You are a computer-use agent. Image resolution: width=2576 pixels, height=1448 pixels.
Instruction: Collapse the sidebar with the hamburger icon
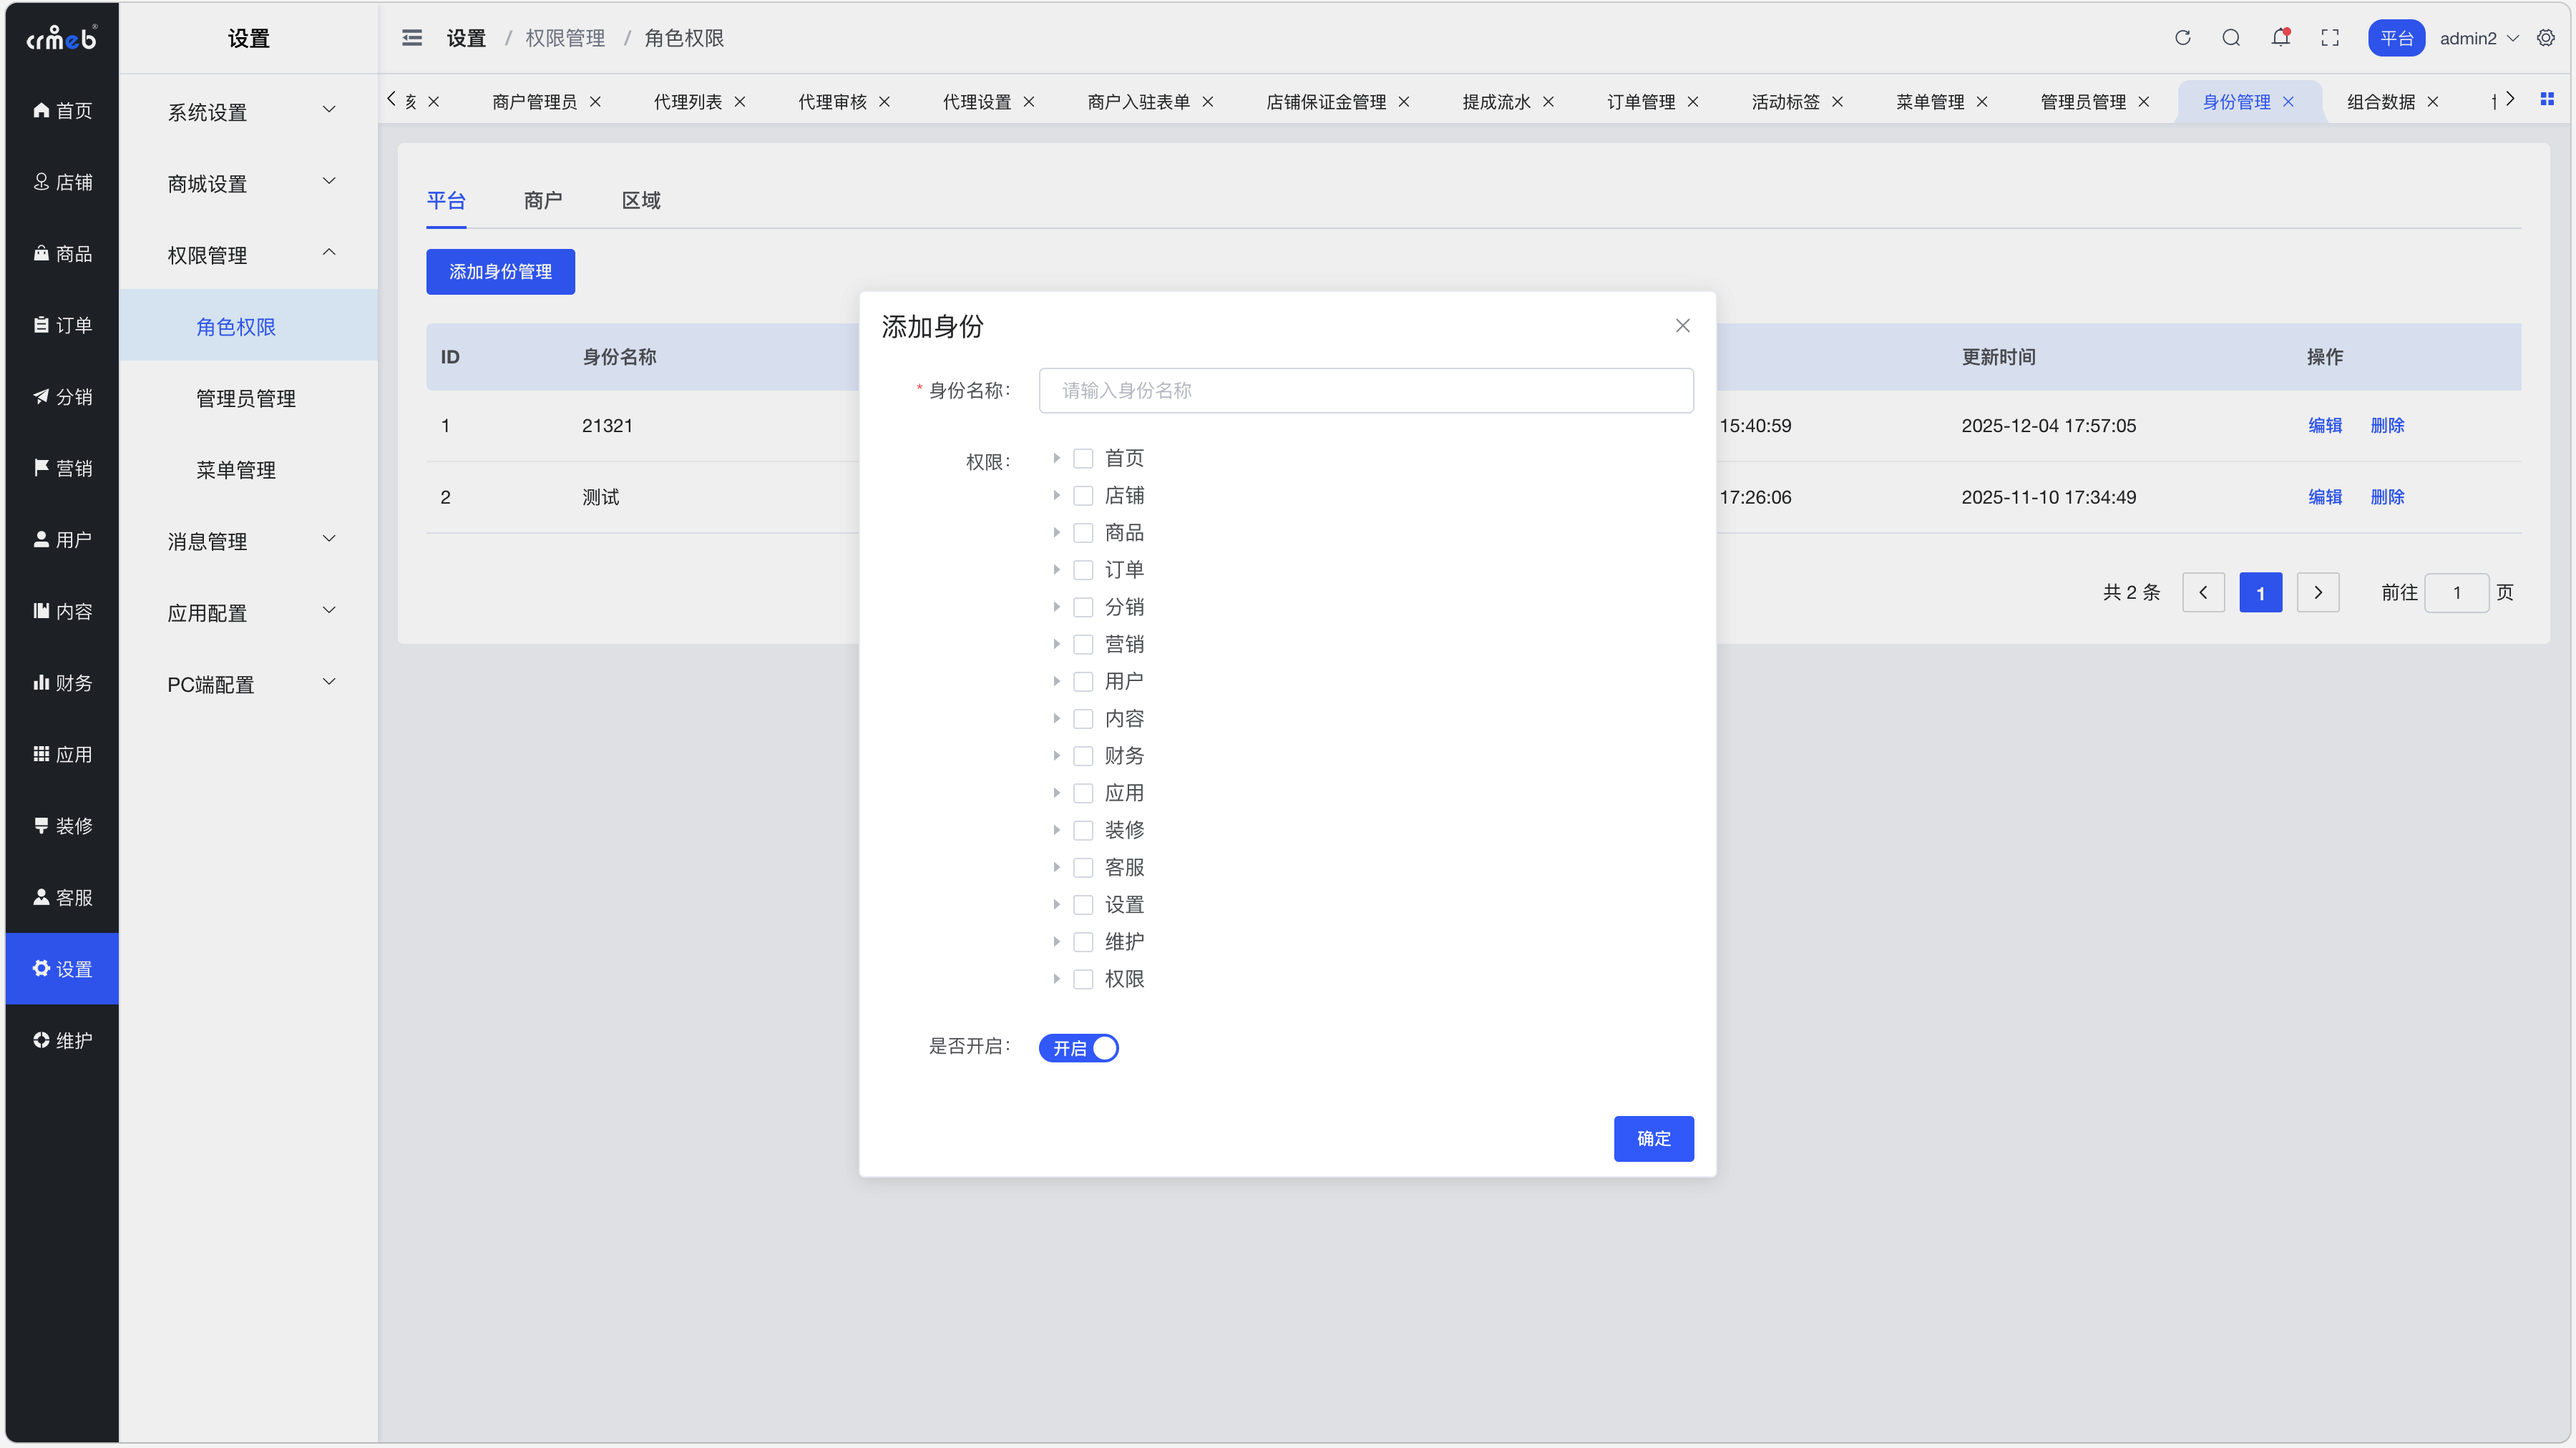pyautogui.click(x=412, y=38)
